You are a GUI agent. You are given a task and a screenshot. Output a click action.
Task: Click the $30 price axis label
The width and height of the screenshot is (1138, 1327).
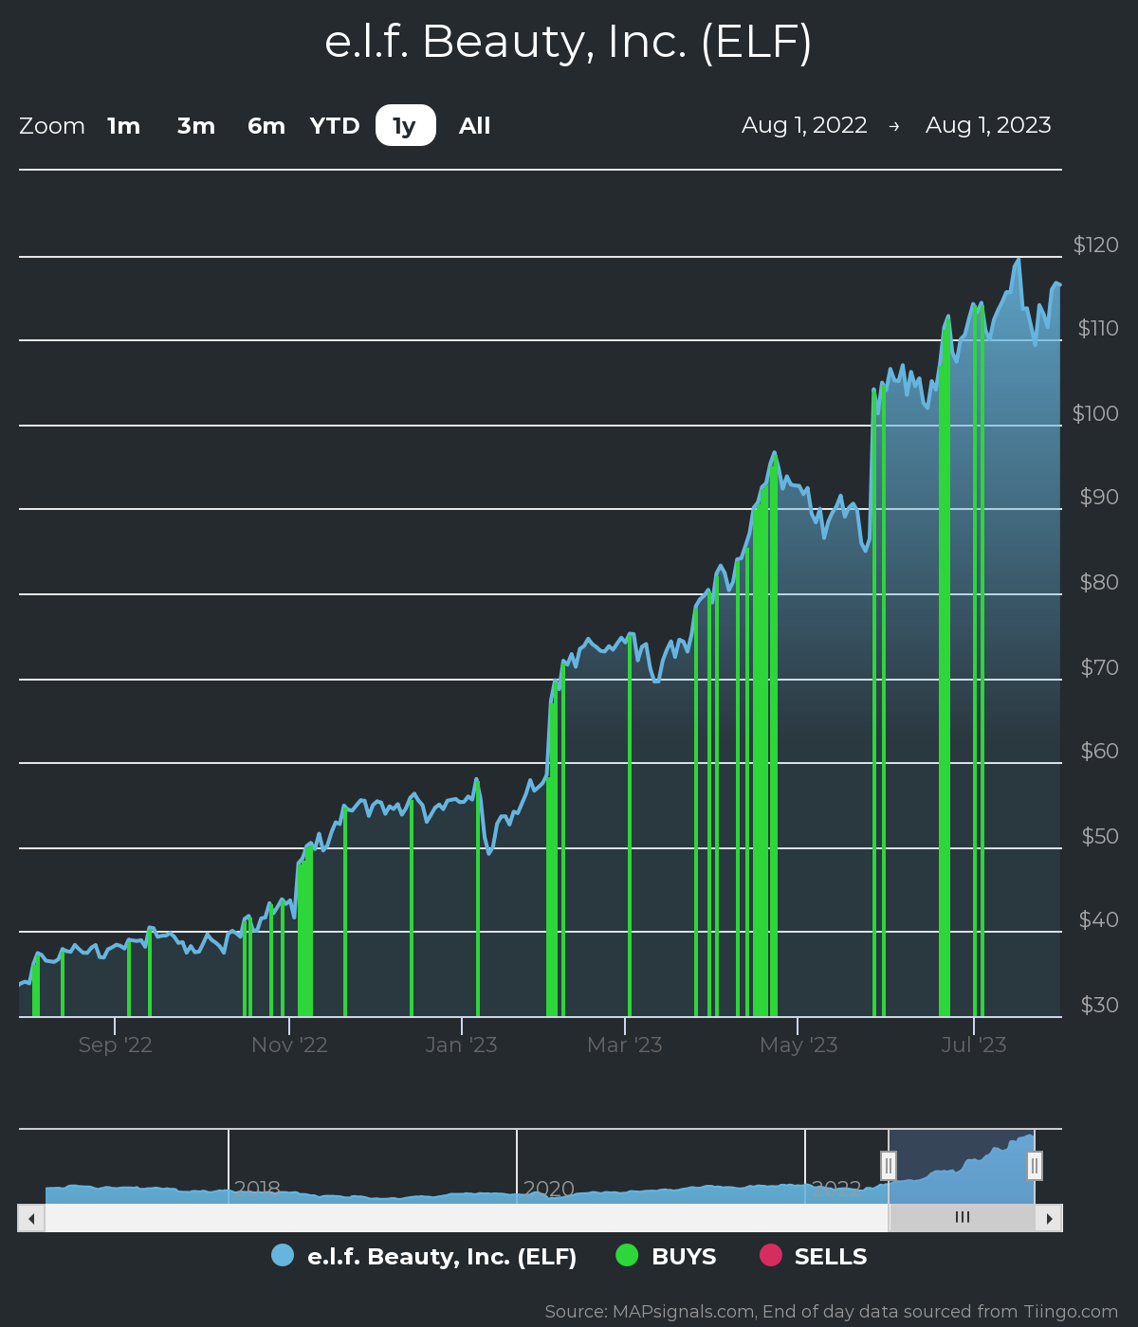pos(1100,1006)
